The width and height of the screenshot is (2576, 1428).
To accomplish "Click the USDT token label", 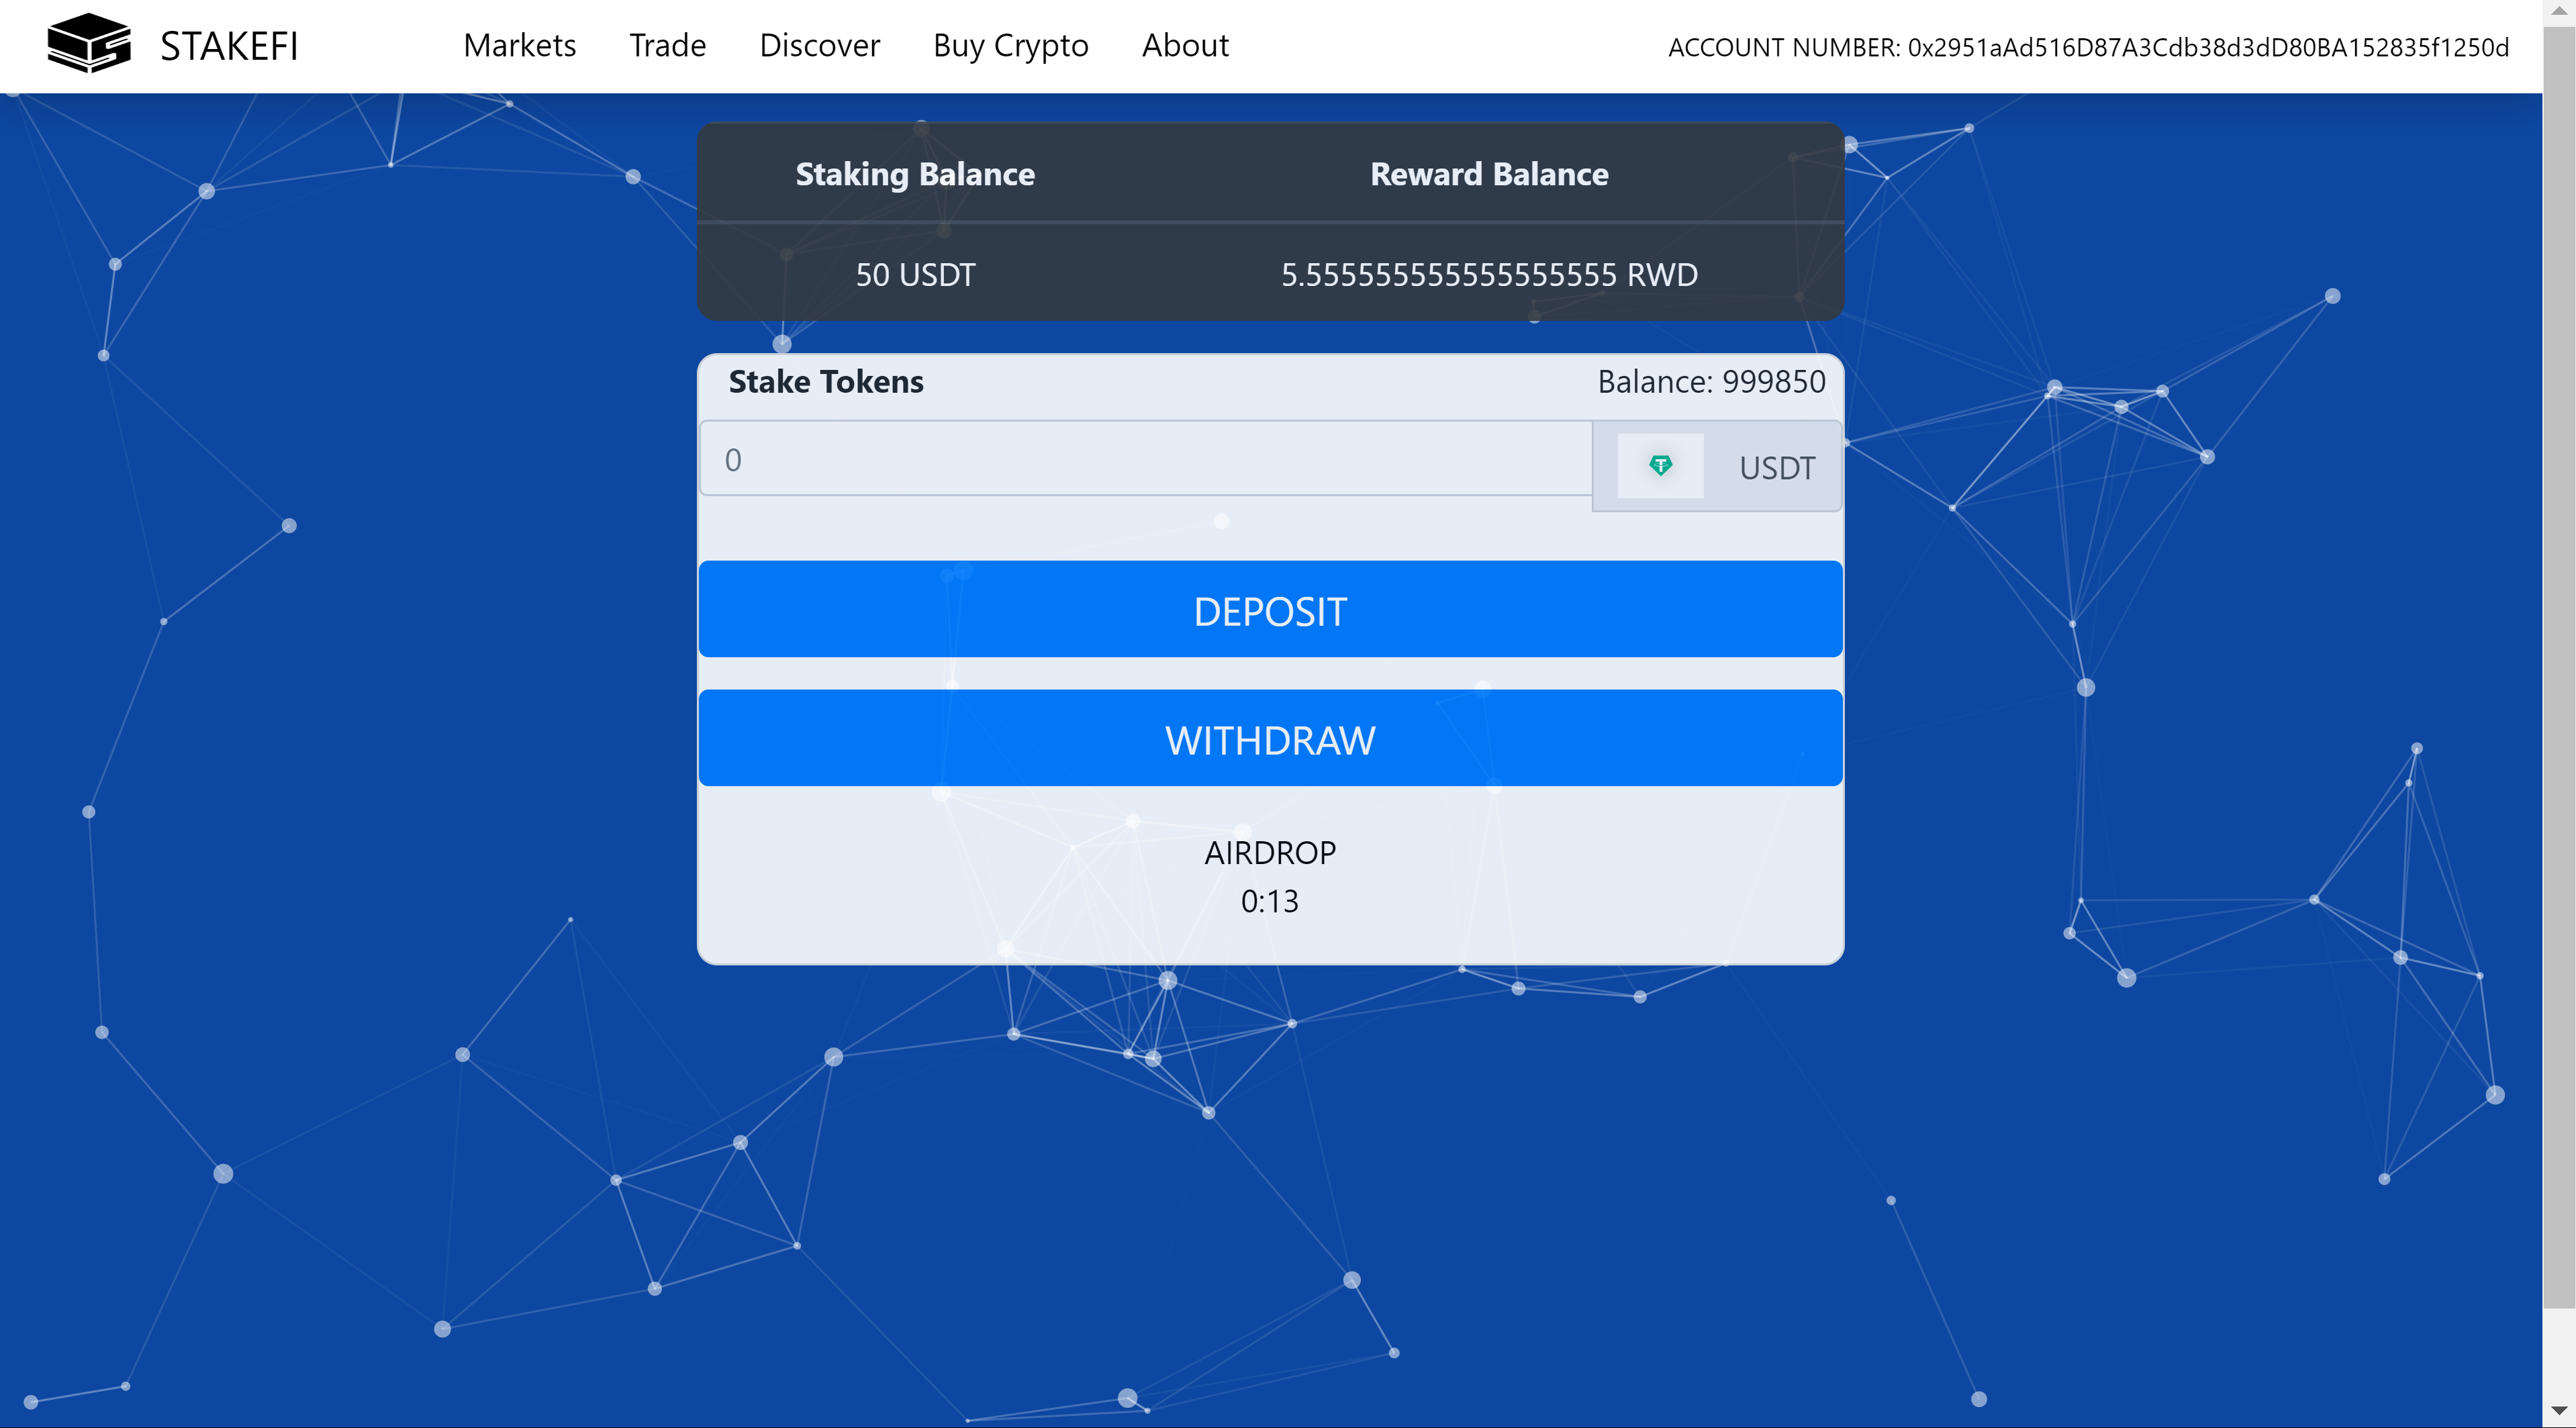I will coord(1776,468).
